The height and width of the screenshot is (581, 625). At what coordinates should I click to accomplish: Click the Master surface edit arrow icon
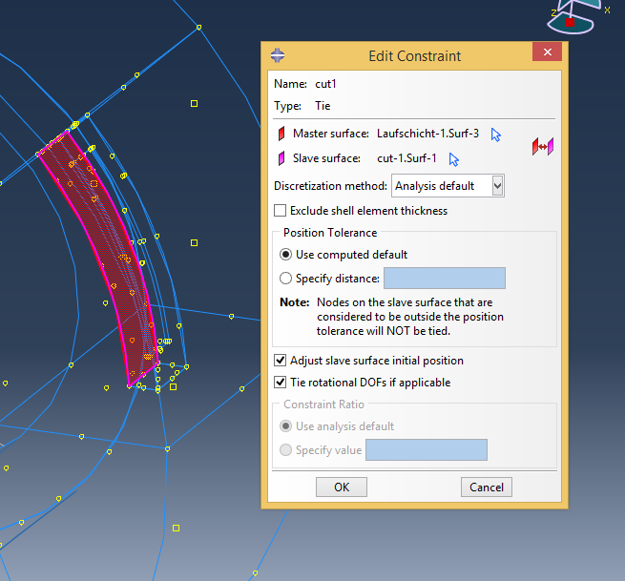pos(495,135)
